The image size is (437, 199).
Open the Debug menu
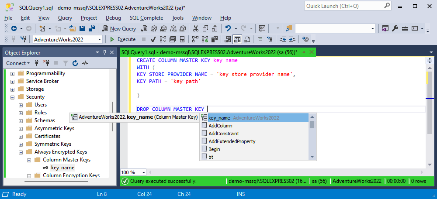click(x=114, y=18)
